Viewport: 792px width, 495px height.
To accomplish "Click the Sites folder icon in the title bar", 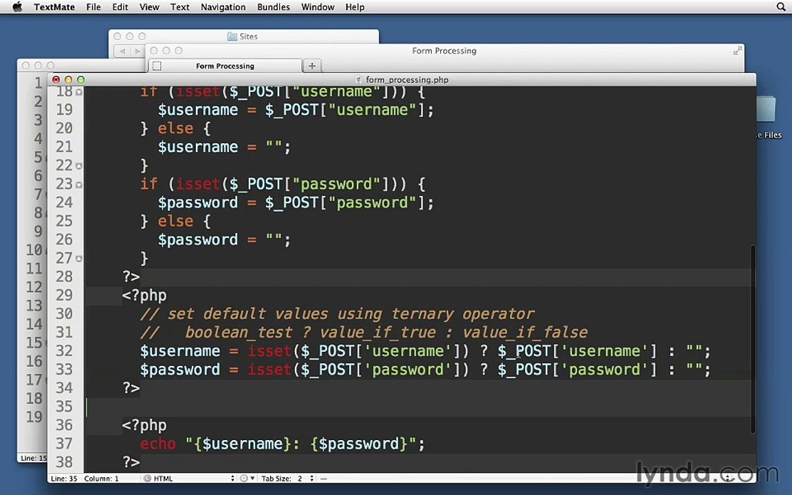I will pos(232,36).
